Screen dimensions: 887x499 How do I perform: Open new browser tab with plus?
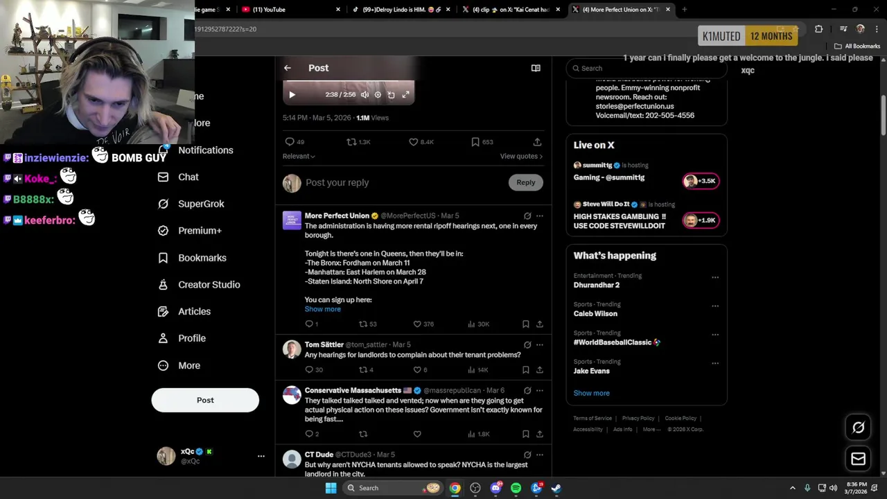pyautogui.click(x=685, y=10)
